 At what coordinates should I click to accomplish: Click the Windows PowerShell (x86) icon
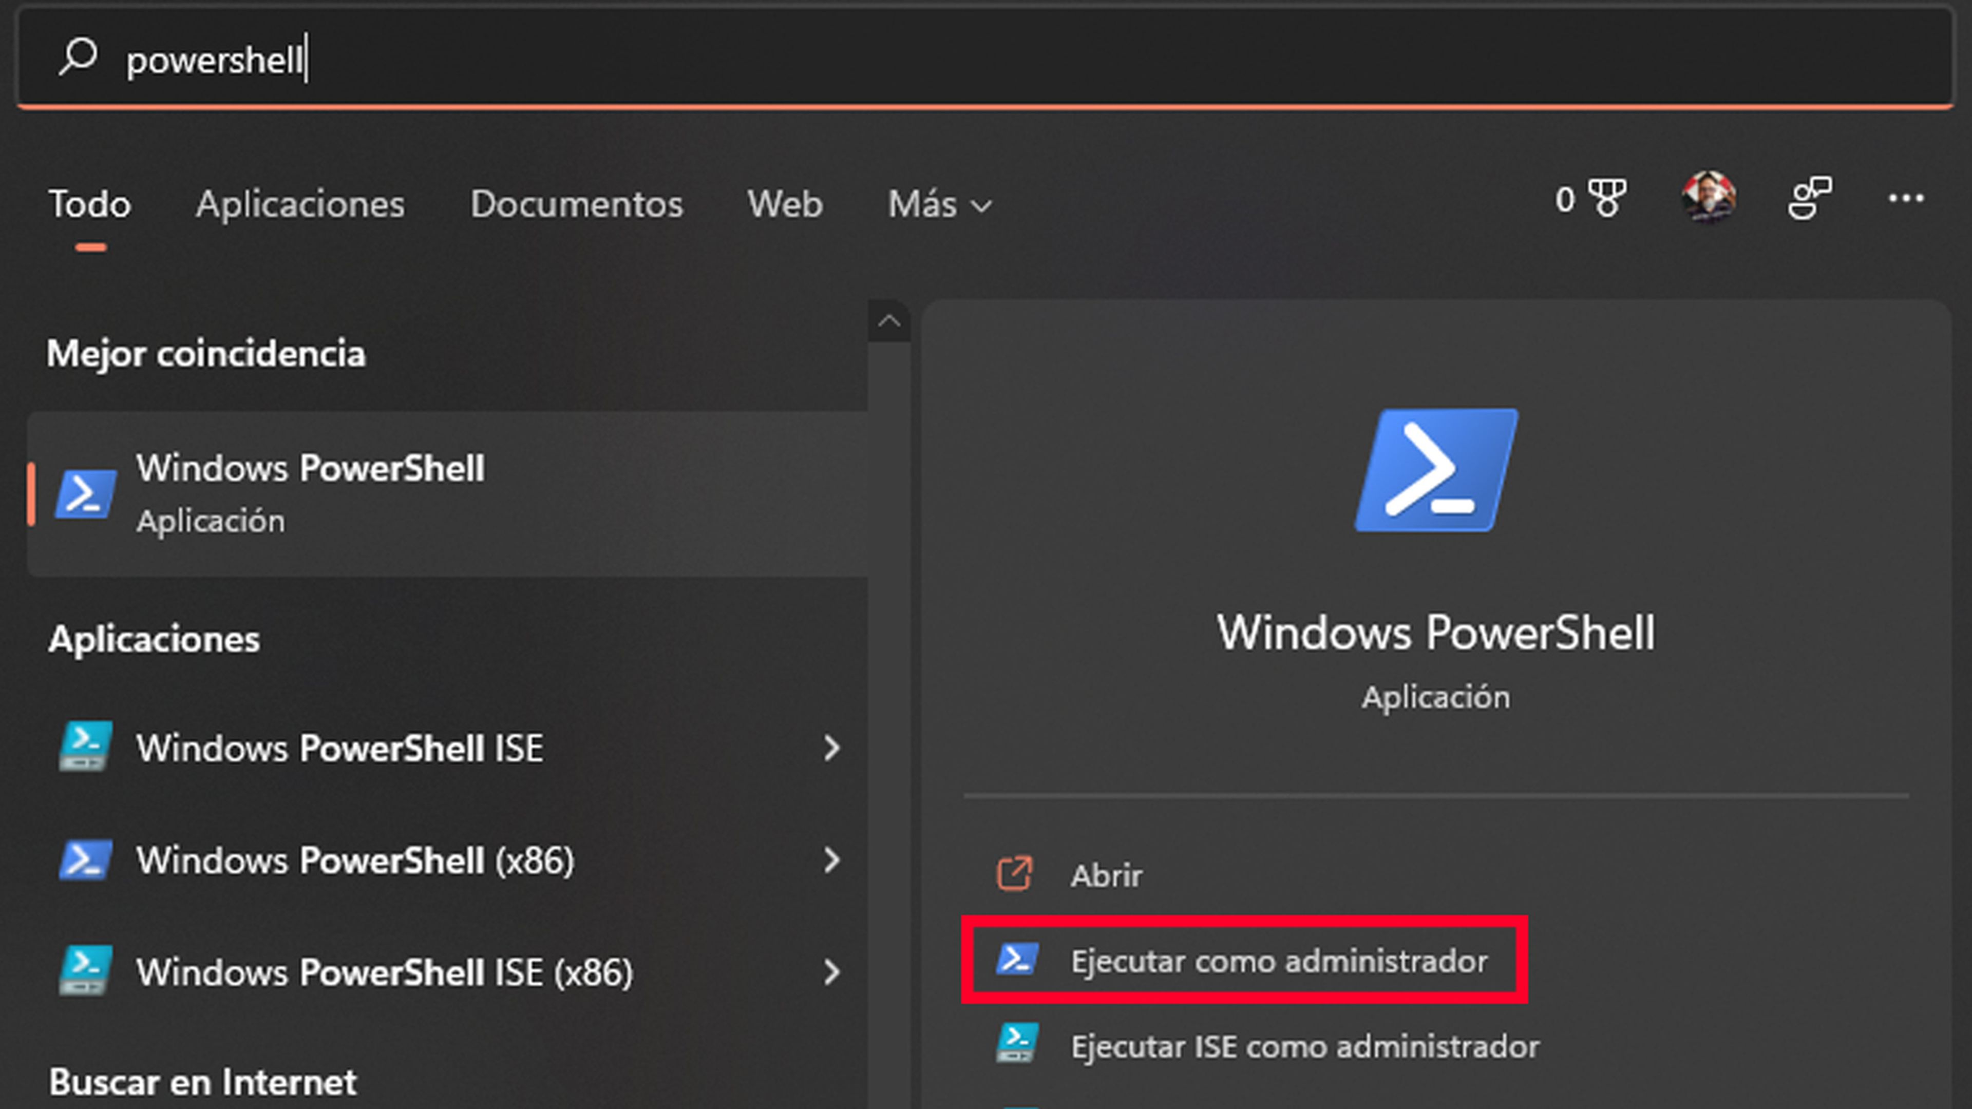86,859
